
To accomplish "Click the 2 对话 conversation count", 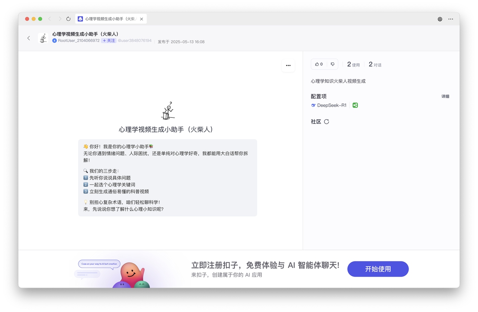I will tap(375, 64).
